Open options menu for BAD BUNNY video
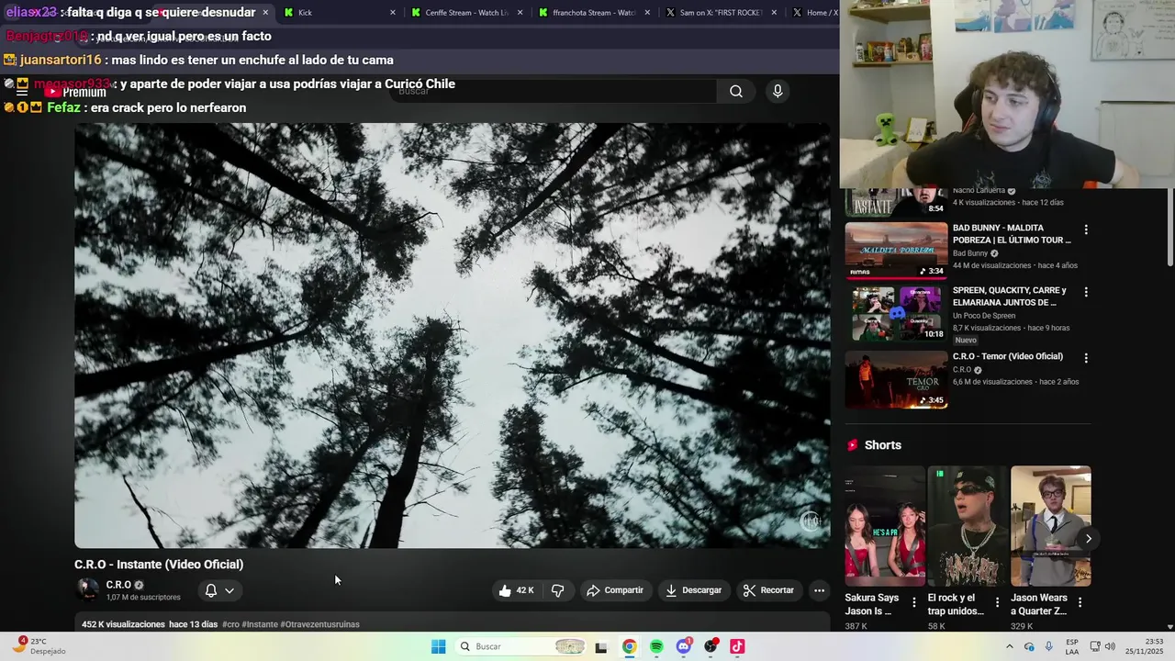Screen dimensions: 1175x661 coord(1086,230)
